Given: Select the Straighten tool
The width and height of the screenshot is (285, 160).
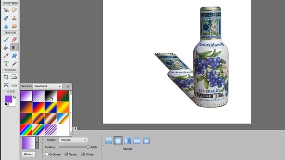Looking at the screenshot, I should pyautogui.click(x=14, y=85).
